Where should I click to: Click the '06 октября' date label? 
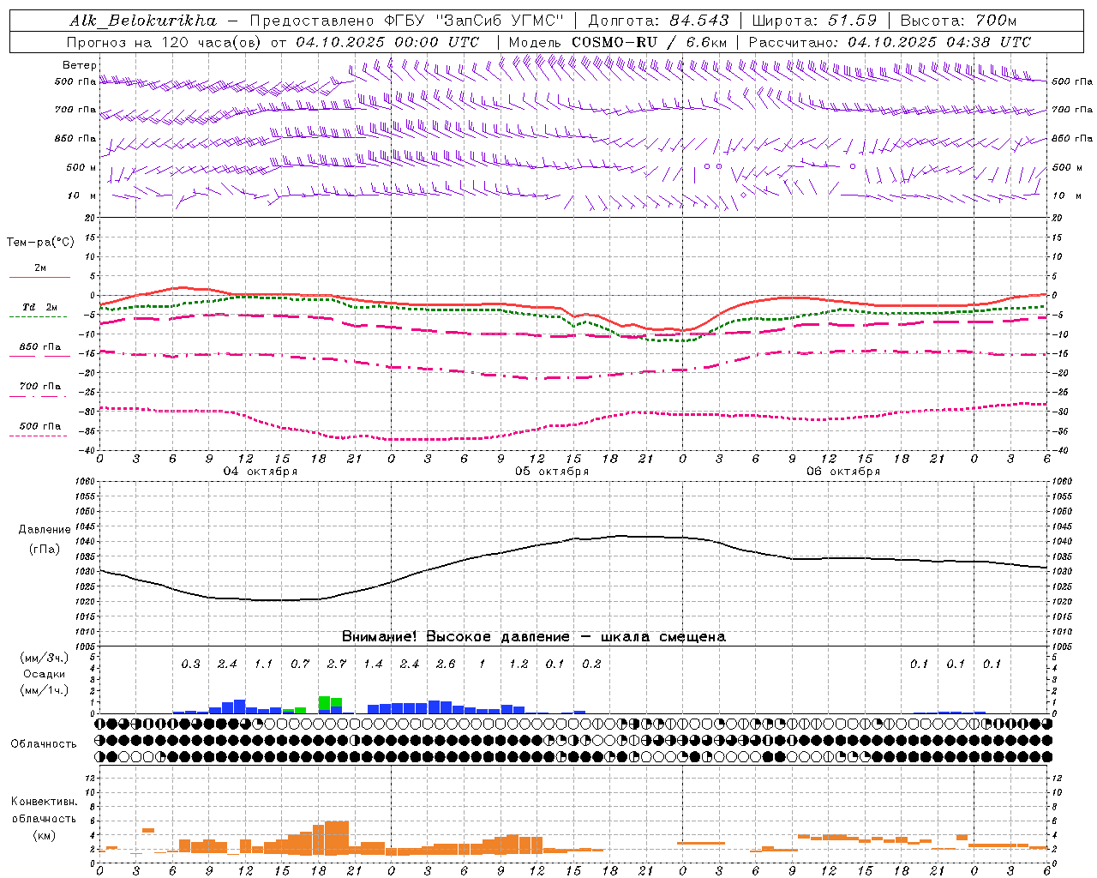coord(843,472)
